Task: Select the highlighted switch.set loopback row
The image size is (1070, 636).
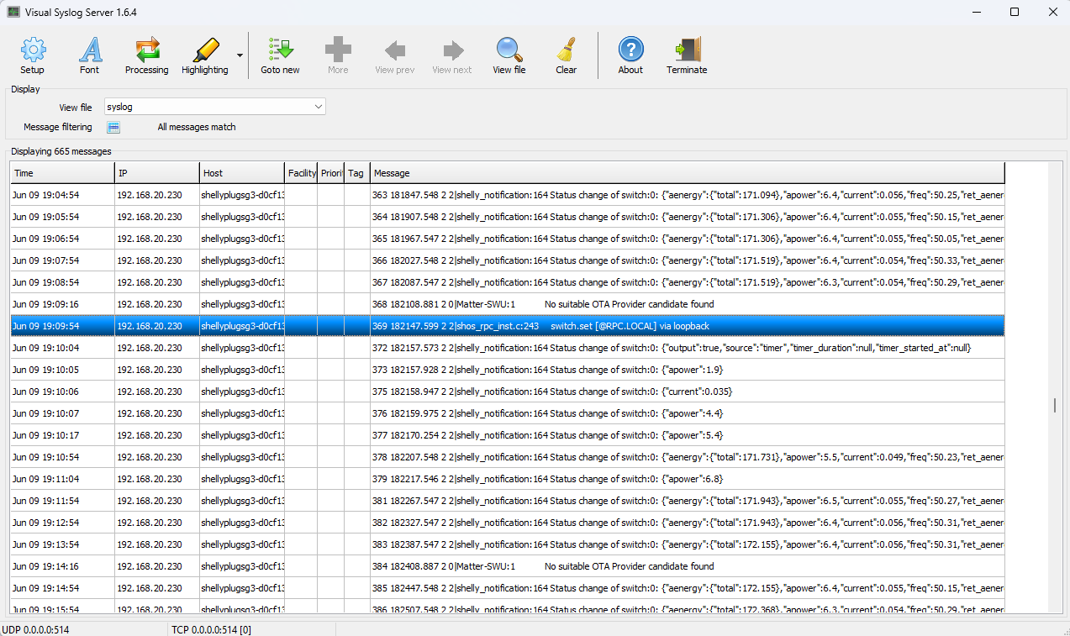Action: (508, 326)
